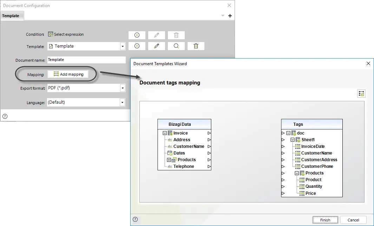The width and height of the screenshot is (374, 226).
Task: Click the preview template magnifier icon
Action: [176, 46]
